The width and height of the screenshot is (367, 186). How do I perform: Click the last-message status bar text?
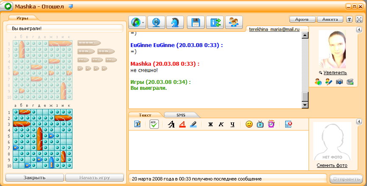click(197, 179)
